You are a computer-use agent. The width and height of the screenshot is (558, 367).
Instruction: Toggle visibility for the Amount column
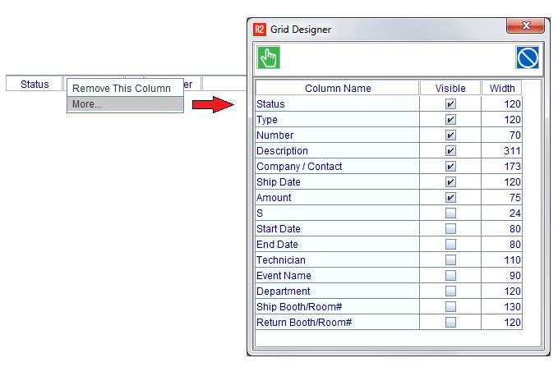[450, 198]
